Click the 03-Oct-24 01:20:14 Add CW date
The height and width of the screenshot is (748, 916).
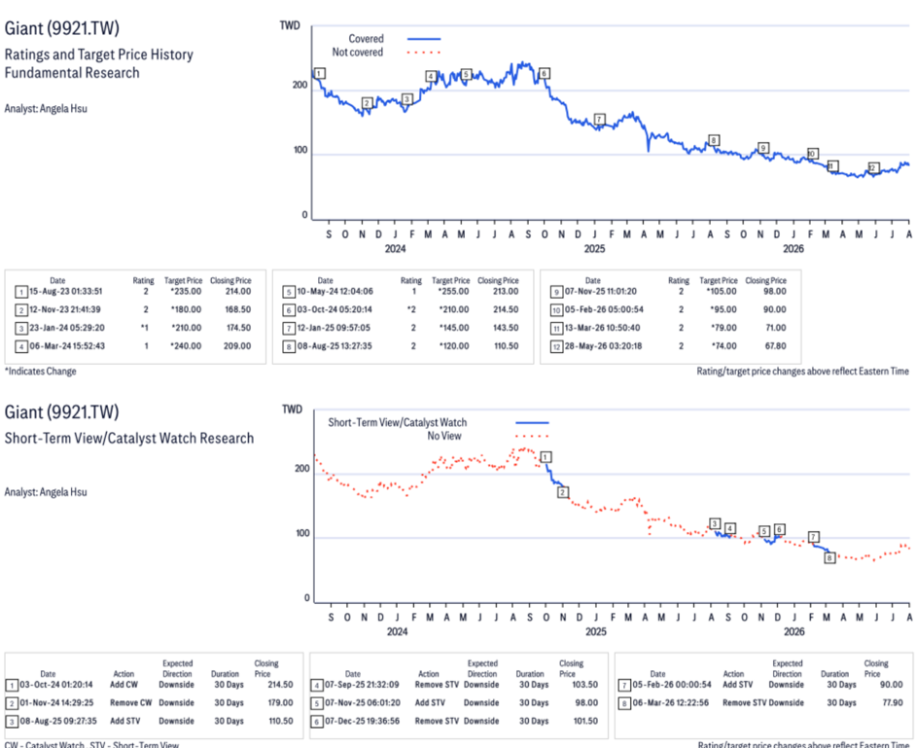pyautogui.click(x=56, y=685)
